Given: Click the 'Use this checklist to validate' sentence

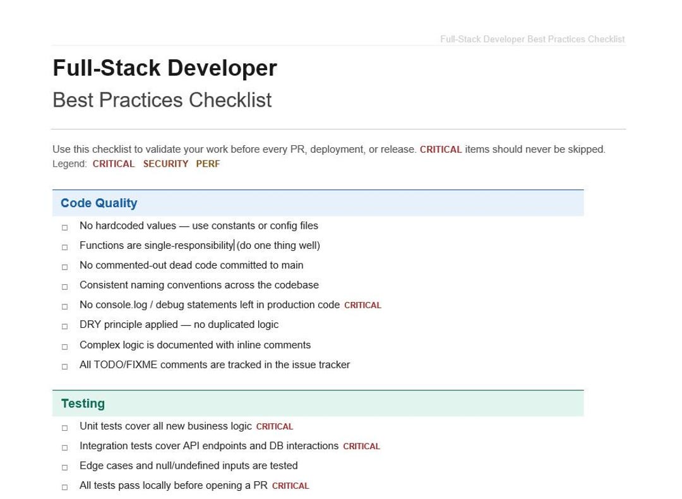Looking at the screenshot, I should pos(234,150).
